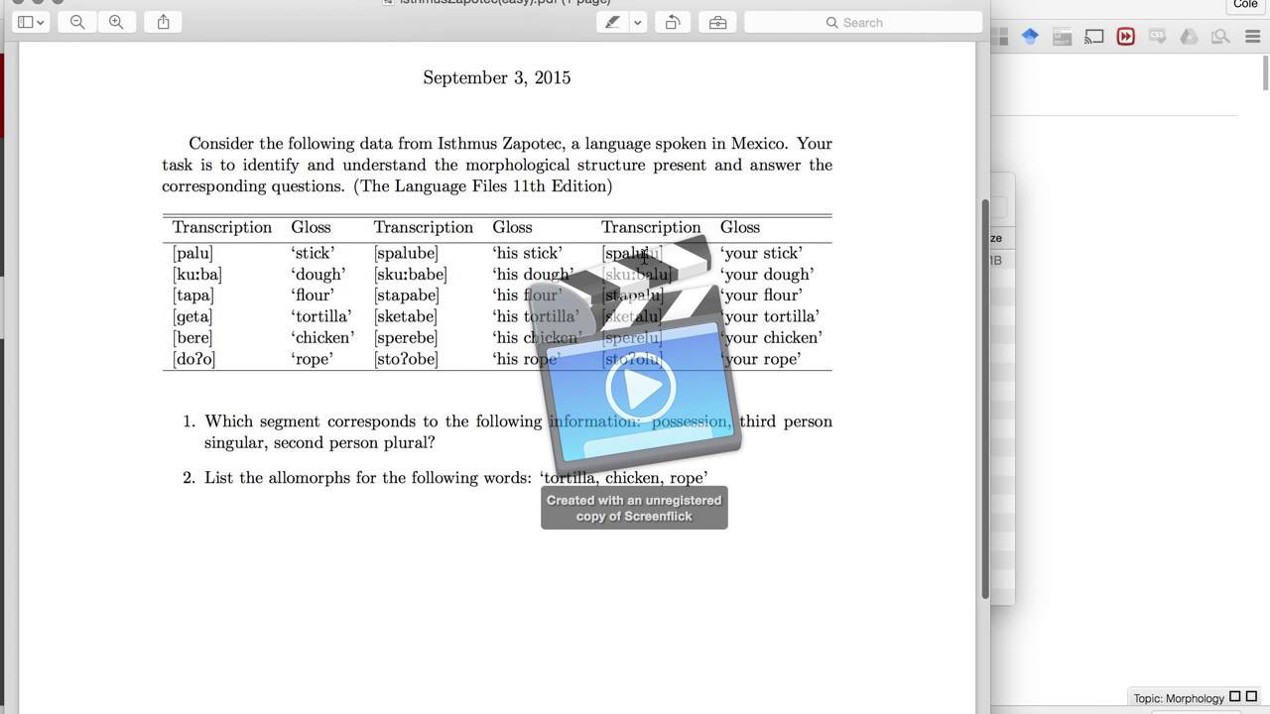Click the transcription '[palu]'
Image resolution: width=1270 pixels, height=714 pixels.
click(x=192, y=253)
